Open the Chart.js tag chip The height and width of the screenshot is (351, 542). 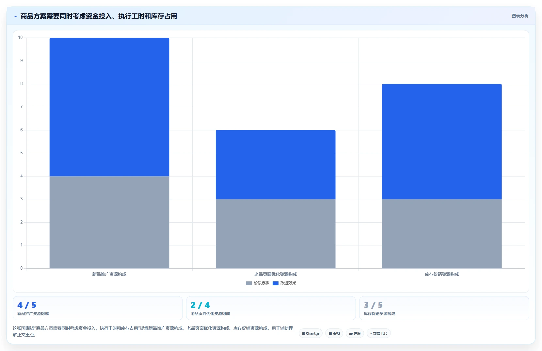pyautogui.click(x=311, y=333)
